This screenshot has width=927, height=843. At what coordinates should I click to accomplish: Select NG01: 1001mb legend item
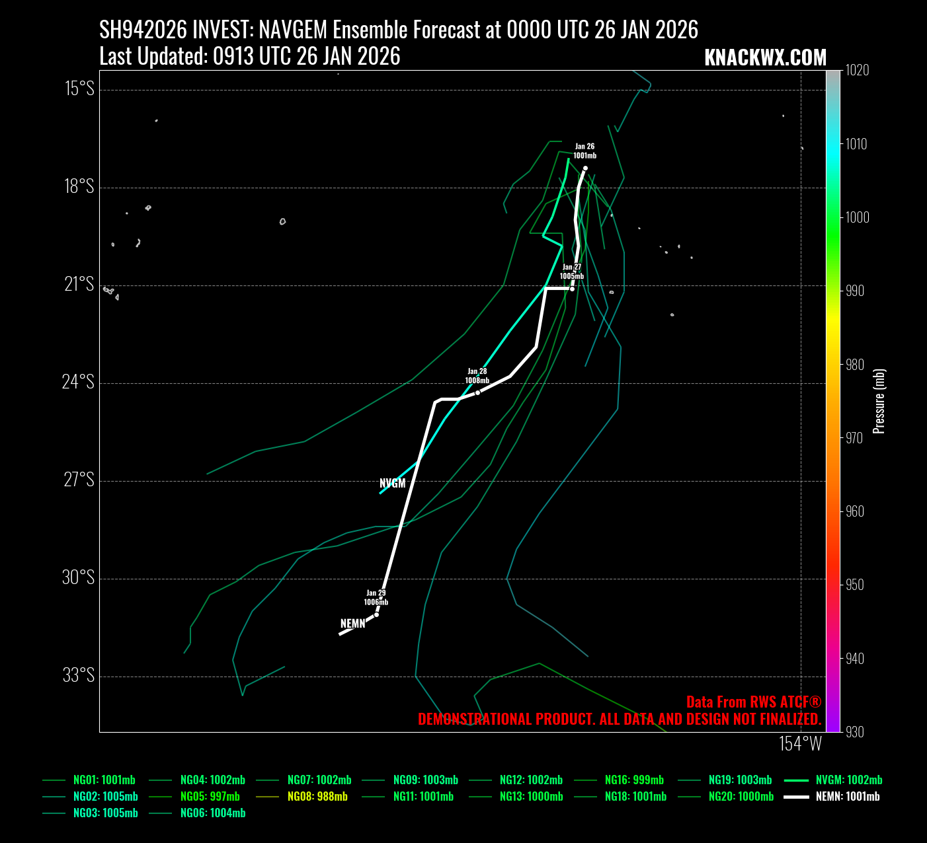(104, 780)
